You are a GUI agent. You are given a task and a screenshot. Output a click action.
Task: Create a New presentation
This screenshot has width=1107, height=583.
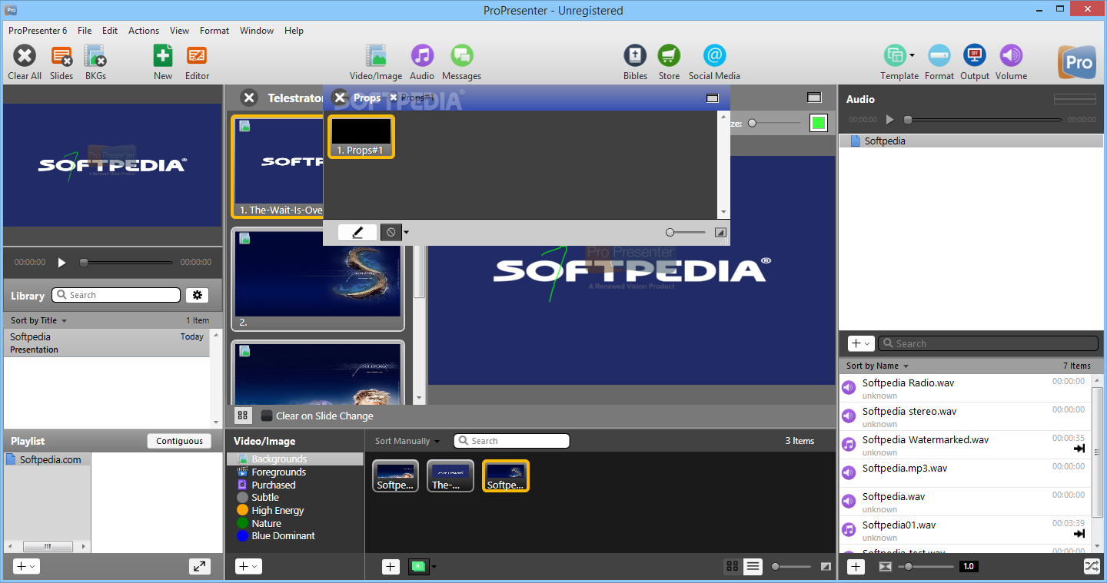coord(163,56)
